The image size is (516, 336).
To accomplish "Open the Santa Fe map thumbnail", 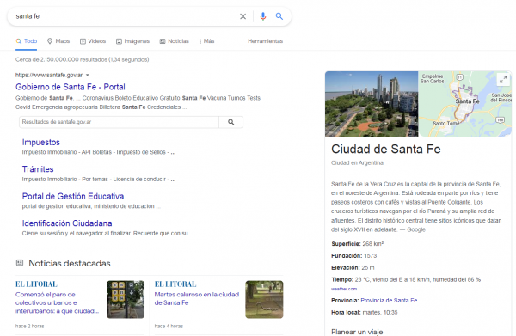I will click(465, 104).
